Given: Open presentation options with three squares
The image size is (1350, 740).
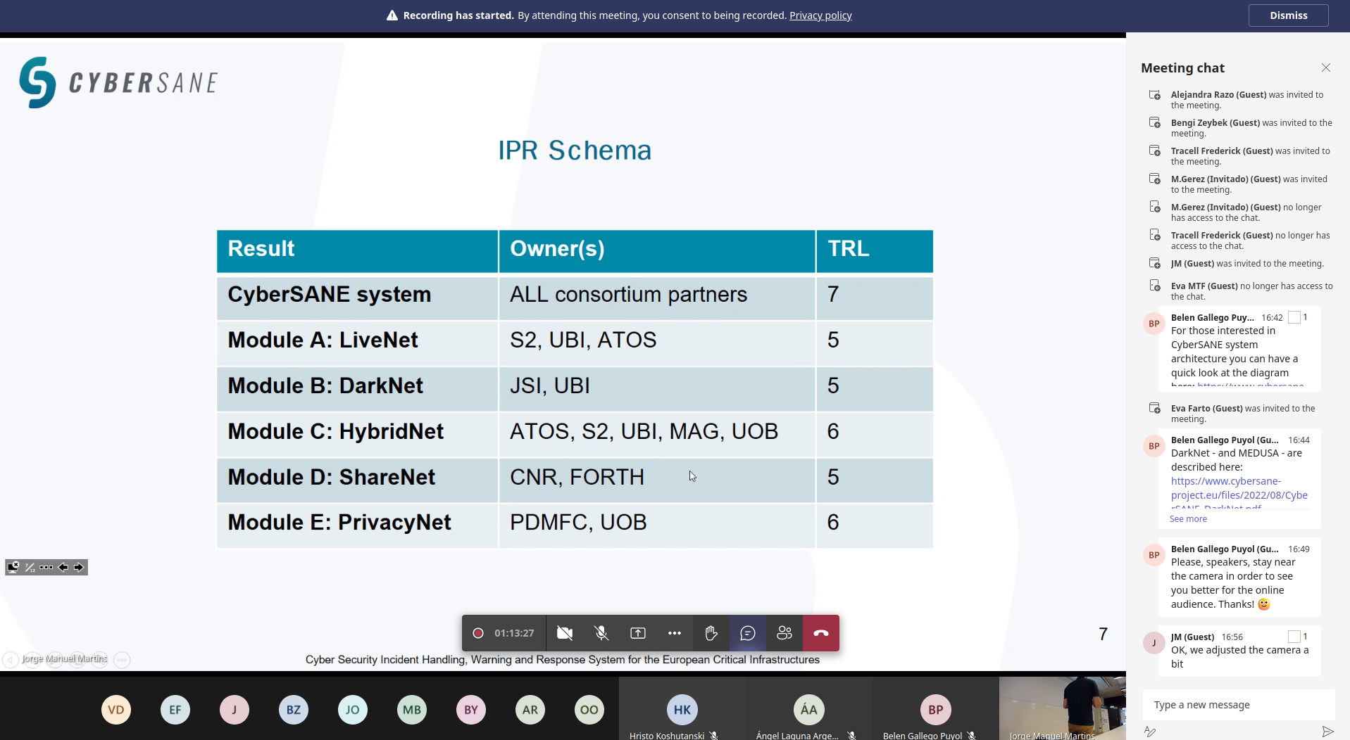Looking at the screenshot, I should tap(46, 567).
